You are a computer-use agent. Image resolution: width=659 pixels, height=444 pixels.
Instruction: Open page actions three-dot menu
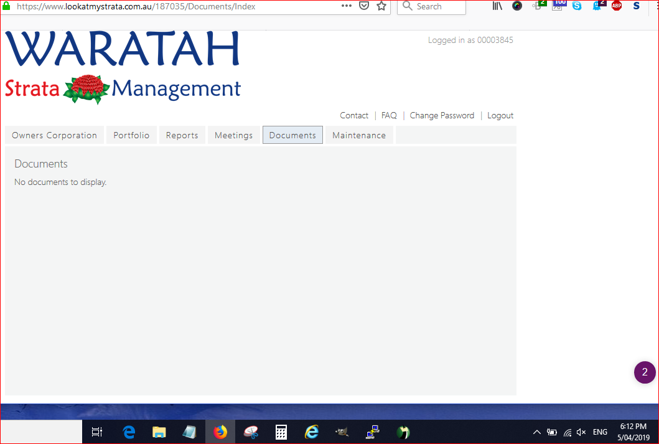click(347, 6)
